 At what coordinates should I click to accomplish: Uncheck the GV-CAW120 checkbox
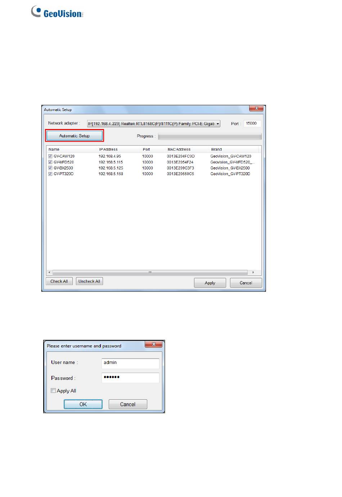[50, 156]
